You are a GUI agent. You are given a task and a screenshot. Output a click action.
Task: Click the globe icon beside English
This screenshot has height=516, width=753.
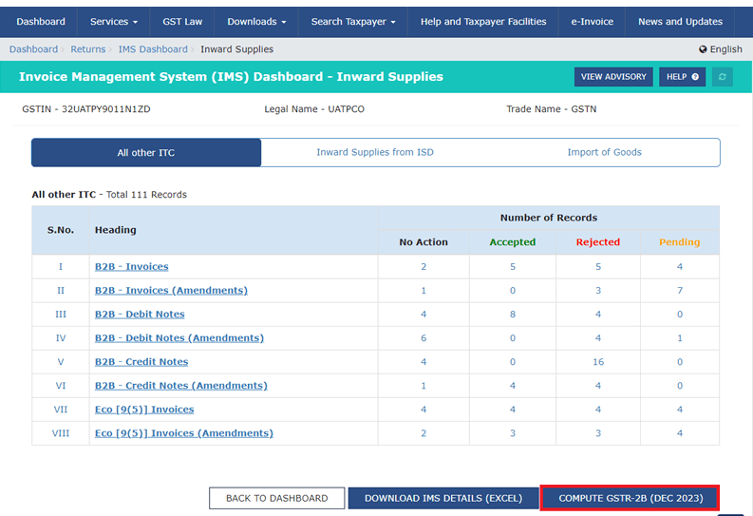coord(703,49)
